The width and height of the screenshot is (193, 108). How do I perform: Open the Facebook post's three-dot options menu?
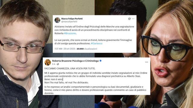point(147,62)
